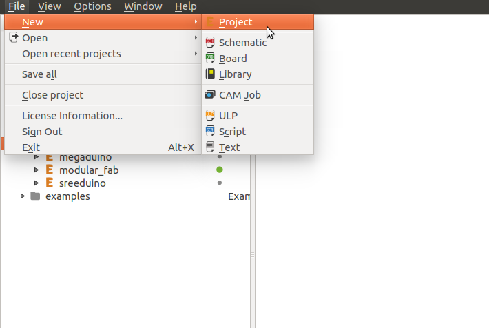This screenshot has width=489, height=328.
Task: Expand the sreeduino project tree arrow
Action: click(37, 183)
